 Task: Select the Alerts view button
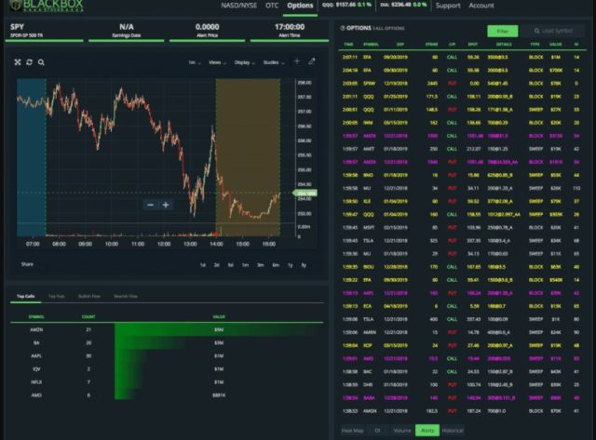(x=427, y=431)
